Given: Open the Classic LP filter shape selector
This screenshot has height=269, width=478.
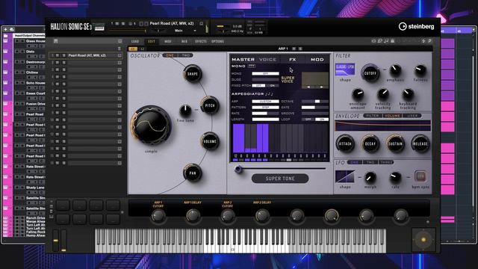Looking at the screenshot, I should [x=345, y=69].
